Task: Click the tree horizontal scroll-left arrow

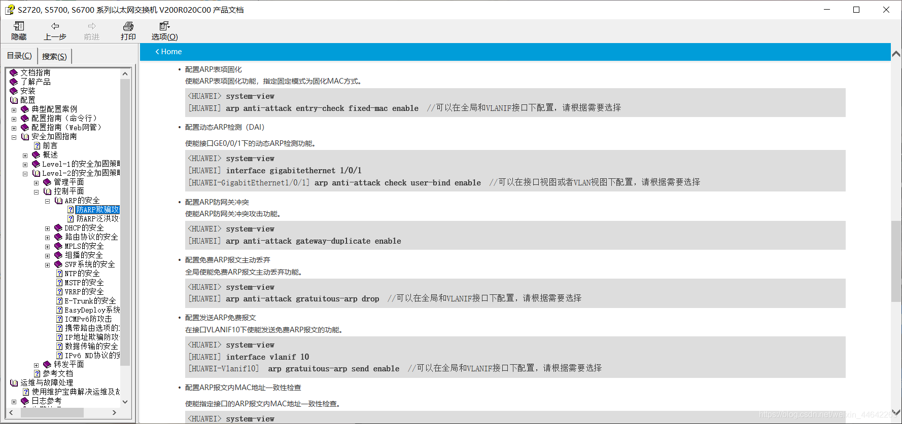Action: [11, 412]
